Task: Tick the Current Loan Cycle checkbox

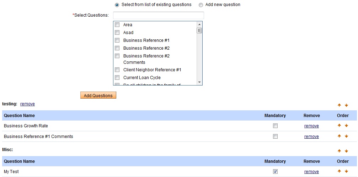Action: point(117,78)
